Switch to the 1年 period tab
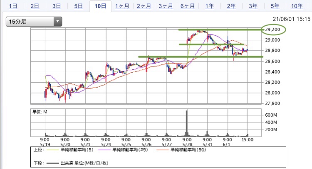The height and width of the screenshot is (169, 312). pos(210,6)
